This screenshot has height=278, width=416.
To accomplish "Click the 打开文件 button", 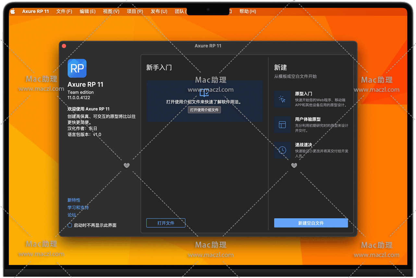I will click(x=166, y=223).
